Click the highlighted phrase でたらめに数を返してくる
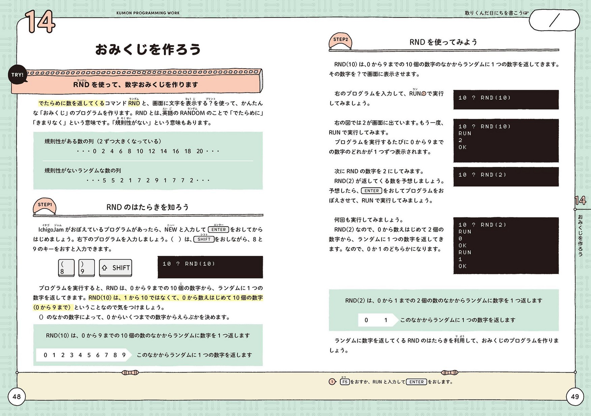The width and height of the screenshot is (591, 416). pyautogui.click(x=72, y=103)
